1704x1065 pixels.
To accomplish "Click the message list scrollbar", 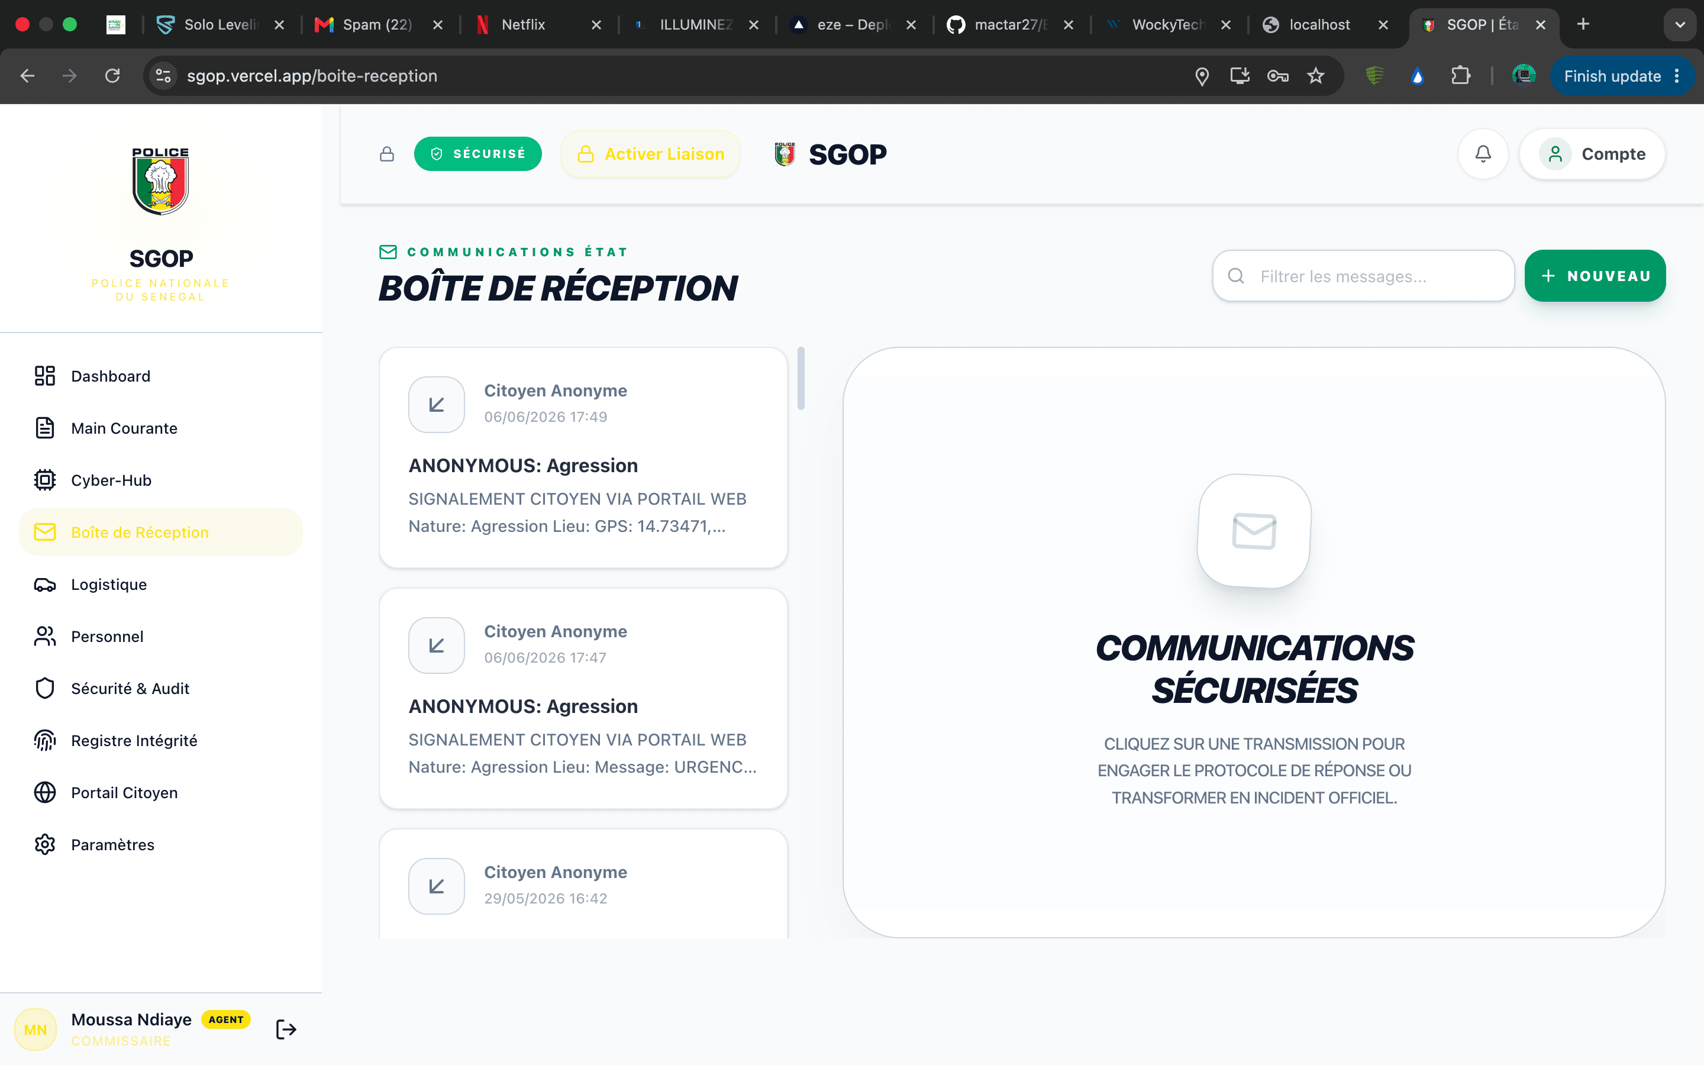I will (801, 378).
